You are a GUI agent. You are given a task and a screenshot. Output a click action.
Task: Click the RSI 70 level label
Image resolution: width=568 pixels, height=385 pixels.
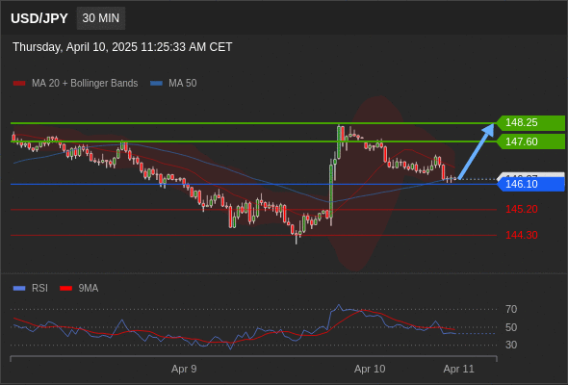(511, 309)
